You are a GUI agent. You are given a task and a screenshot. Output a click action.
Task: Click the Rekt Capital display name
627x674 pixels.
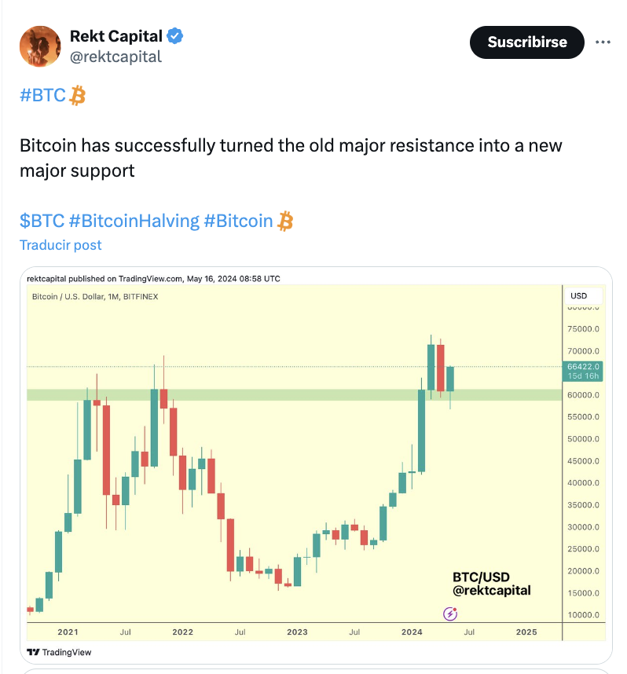coord(116,36)
